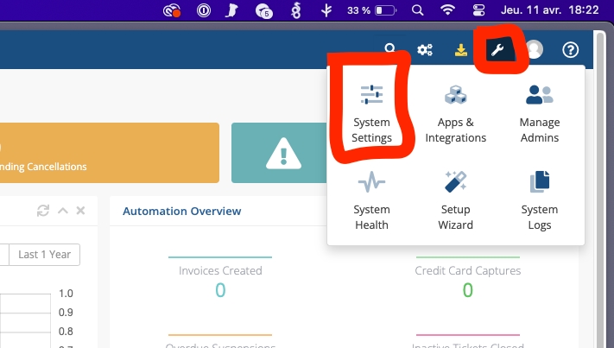
Task: Close the widget using the X icon
Action: (80, 211)
